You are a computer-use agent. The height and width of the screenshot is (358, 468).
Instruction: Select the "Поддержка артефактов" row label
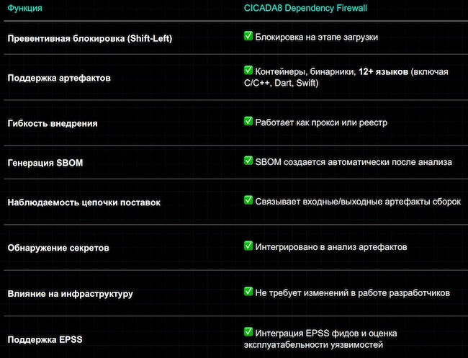pyautogui.click(x=59, y=77)
